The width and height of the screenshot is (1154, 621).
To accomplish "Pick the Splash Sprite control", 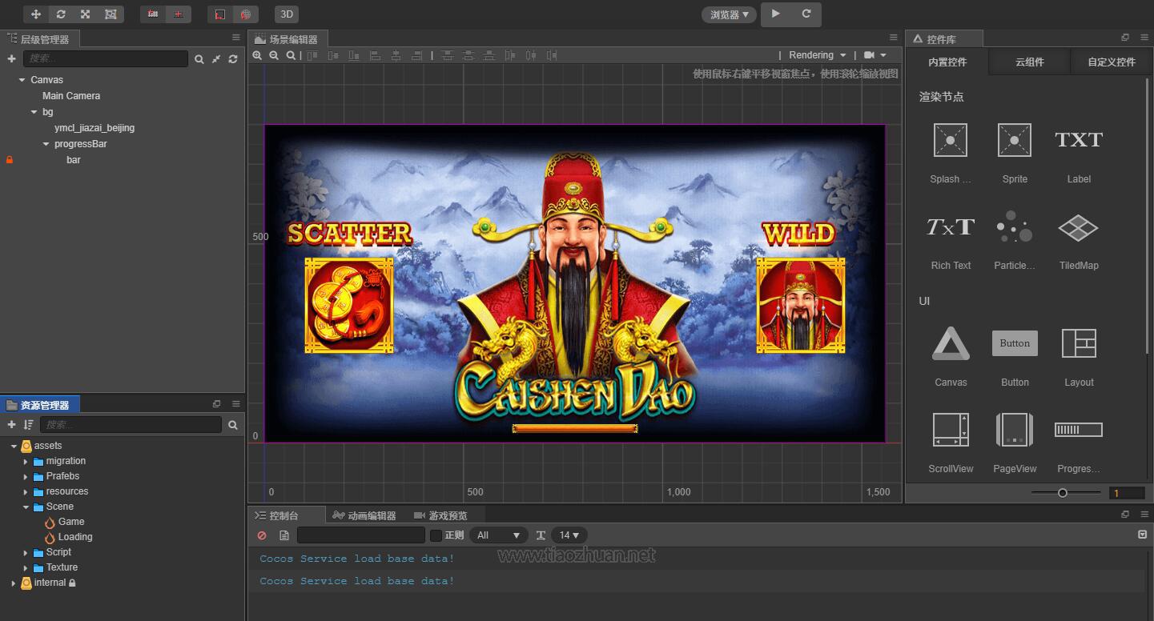I will point(951,153).
